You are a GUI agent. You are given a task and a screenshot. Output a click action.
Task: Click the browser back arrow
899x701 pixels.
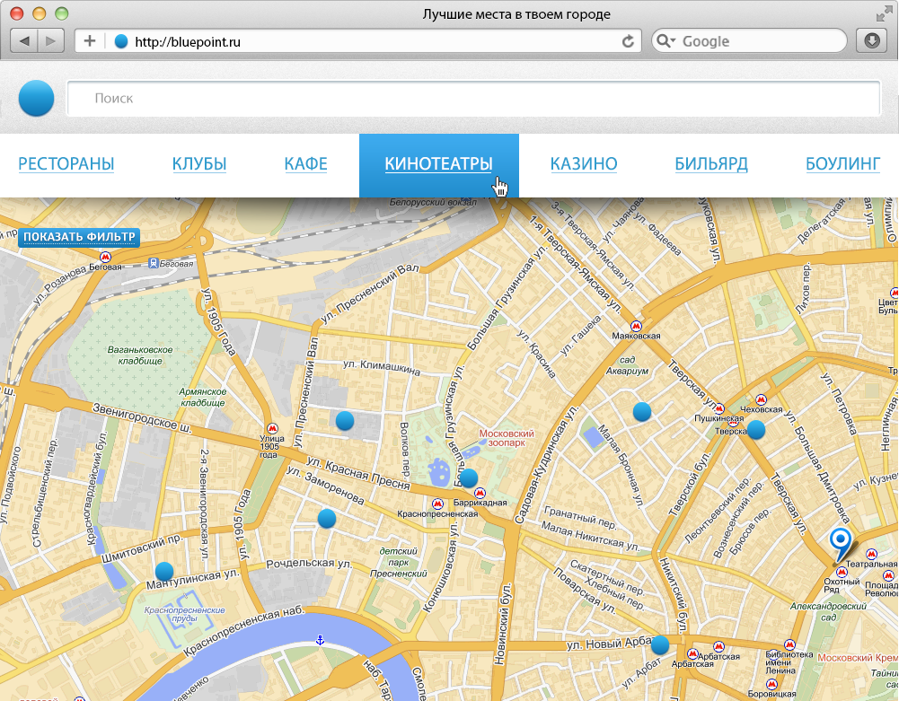click(x=24, y=41)
